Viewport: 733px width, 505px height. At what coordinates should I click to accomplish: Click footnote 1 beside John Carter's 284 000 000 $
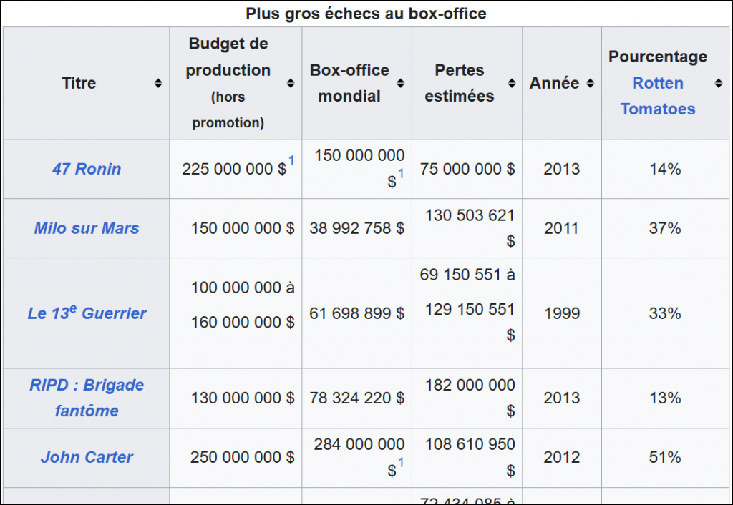pos(401,463)
